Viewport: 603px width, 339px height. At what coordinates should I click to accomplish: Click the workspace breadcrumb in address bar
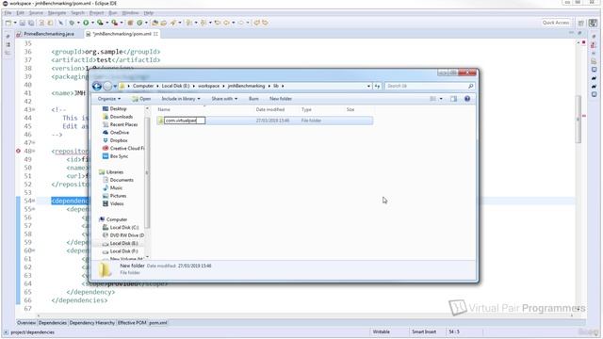pyautogui.click(x=208, y=86)
